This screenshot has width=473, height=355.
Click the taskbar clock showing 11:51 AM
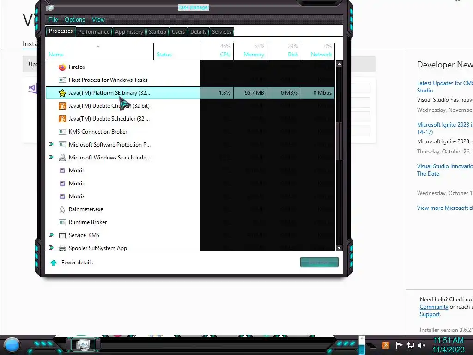point(449,341)
